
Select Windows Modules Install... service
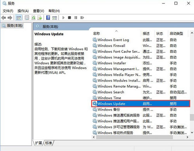click(140, 80)
